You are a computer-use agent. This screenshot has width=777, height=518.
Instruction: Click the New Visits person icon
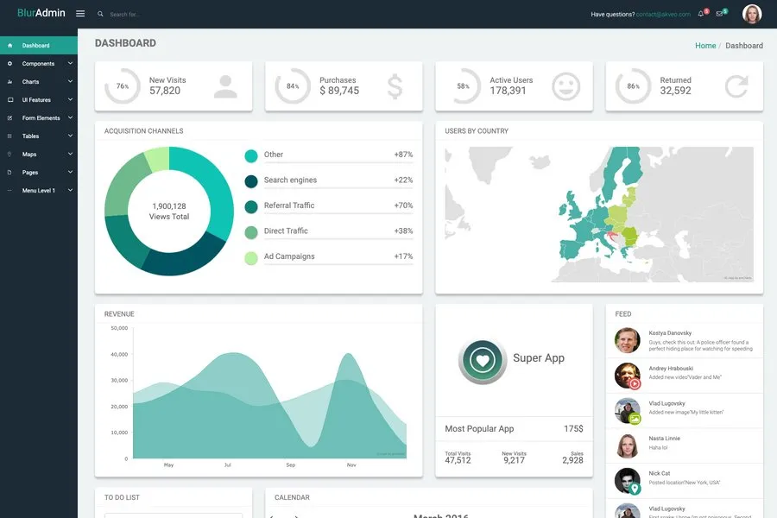[x=225, y=86]
